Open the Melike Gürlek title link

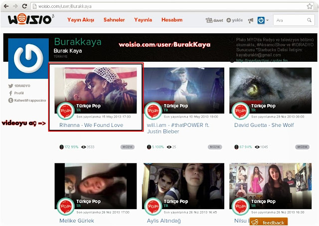click(x=77, y=221)
